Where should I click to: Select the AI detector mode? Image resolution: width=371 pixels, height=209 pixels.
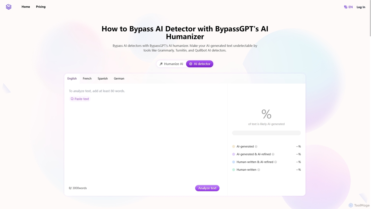click(x=200, y=64)
